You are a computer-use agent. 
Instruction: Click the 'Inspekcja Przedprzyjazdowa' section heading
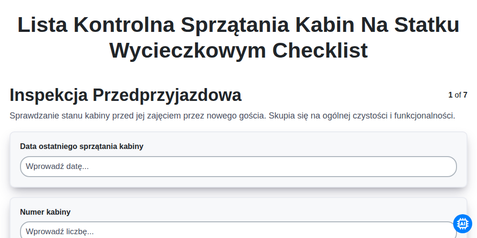tap(125, 95)
